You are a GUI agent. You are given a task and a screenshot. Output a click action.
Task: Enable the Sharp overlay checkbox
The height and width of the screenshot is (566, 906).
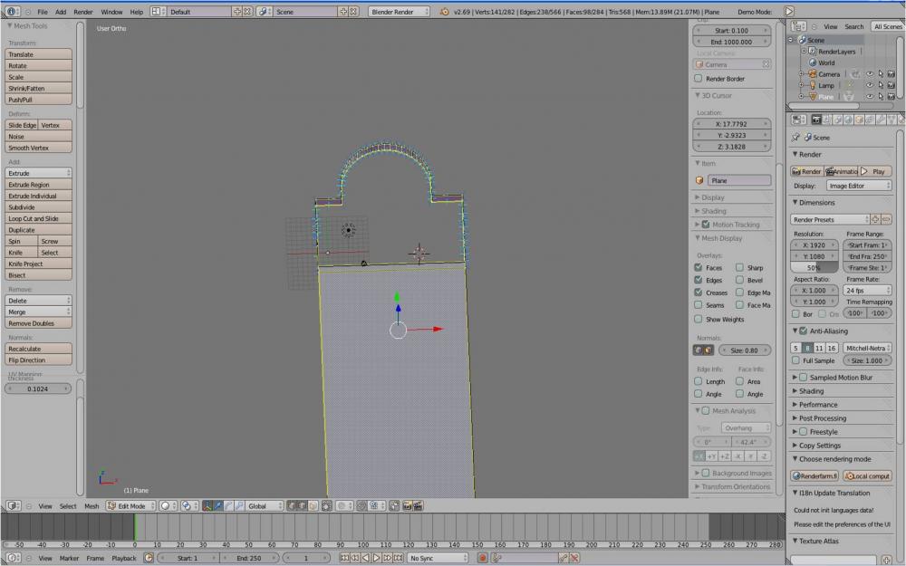(739, 267)
